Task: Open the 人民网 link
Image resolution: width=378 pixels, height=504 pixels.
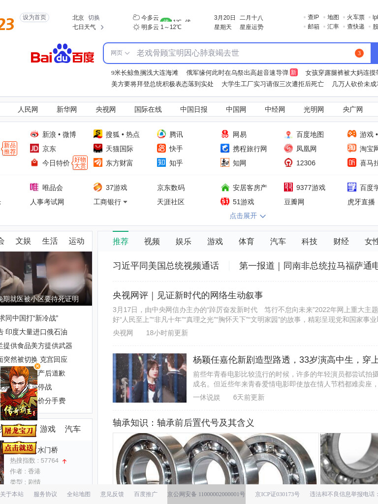Action: (28, 109)
